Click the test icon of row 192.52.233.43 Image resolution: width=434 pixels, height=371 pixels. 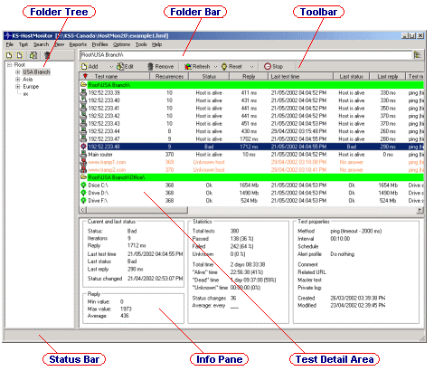pos(83,123)
